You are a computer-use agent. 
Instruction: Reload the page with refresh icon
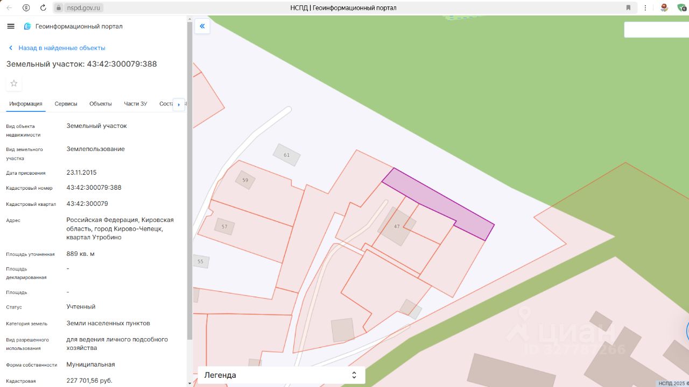(43, 8)
